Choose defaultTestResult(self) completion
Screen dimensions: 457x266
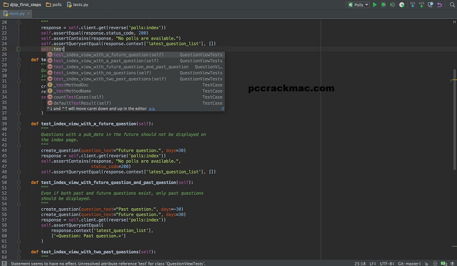pos(135,103)
